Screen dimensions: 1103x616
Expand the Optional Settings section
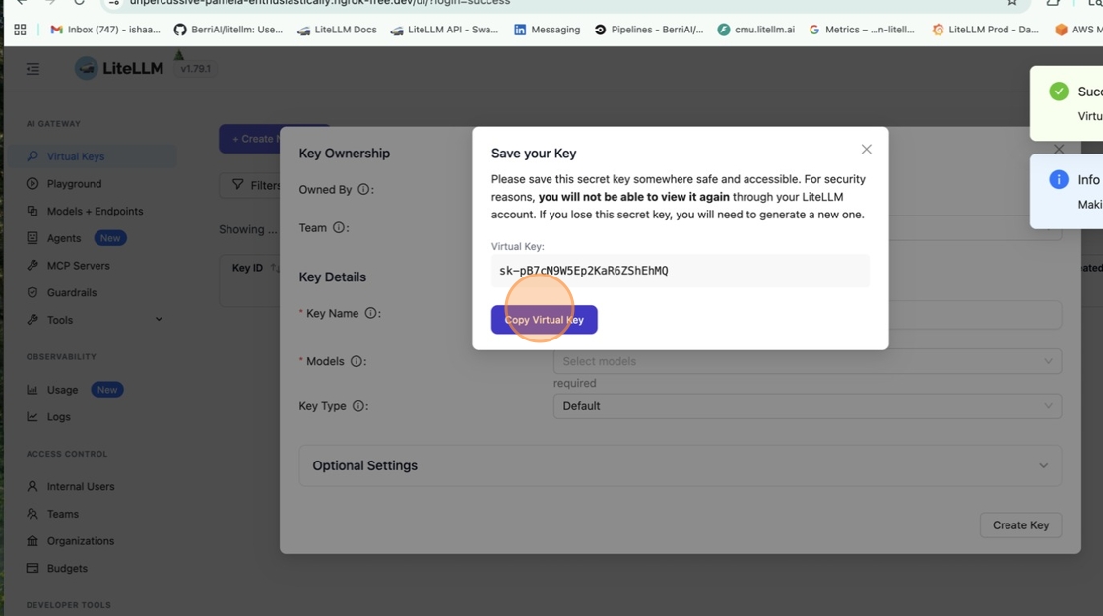pos(681,465)
